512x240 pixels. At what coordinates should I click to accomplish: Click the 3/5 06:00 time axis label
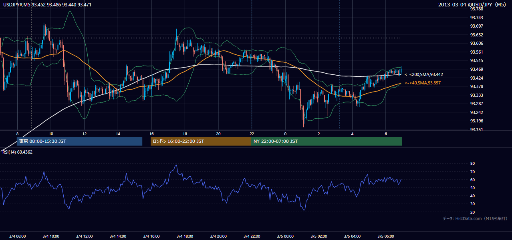point(385,236)
